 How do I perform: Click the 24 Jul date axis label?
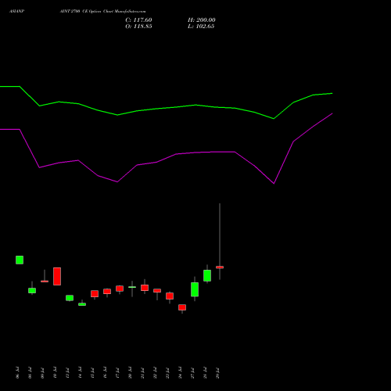click(x=180, y=373)
